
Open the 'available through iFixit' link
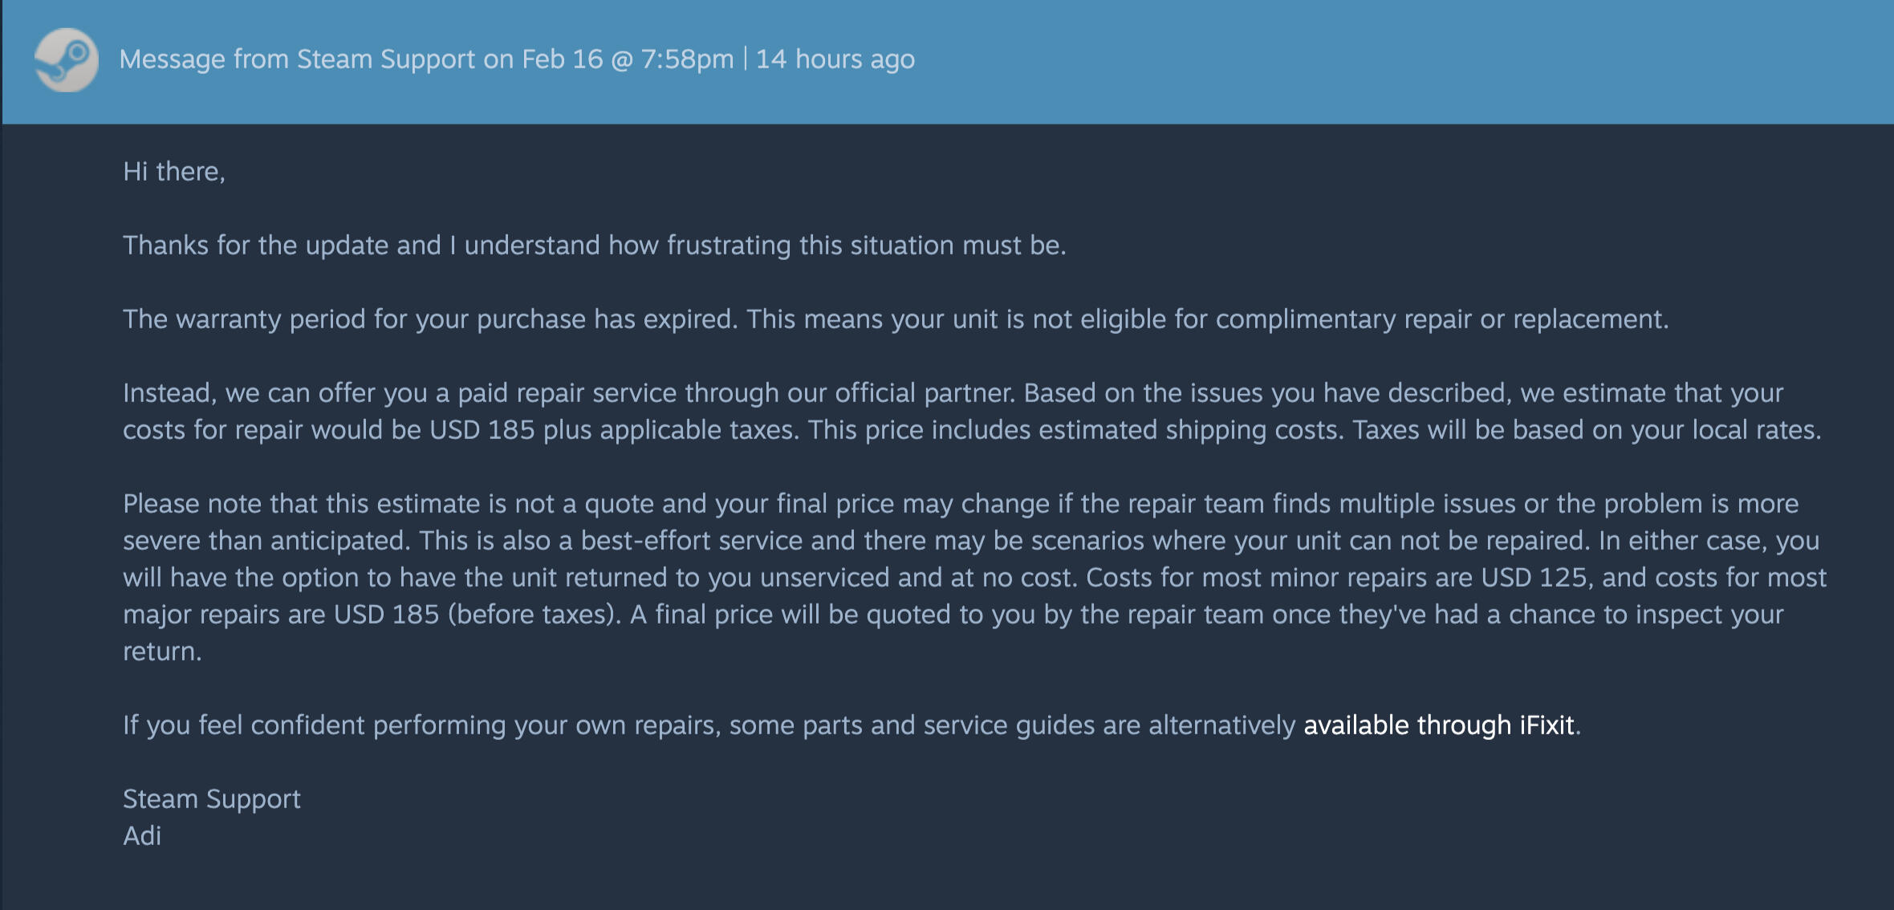pyautogui.click(x=1438, y=725)
